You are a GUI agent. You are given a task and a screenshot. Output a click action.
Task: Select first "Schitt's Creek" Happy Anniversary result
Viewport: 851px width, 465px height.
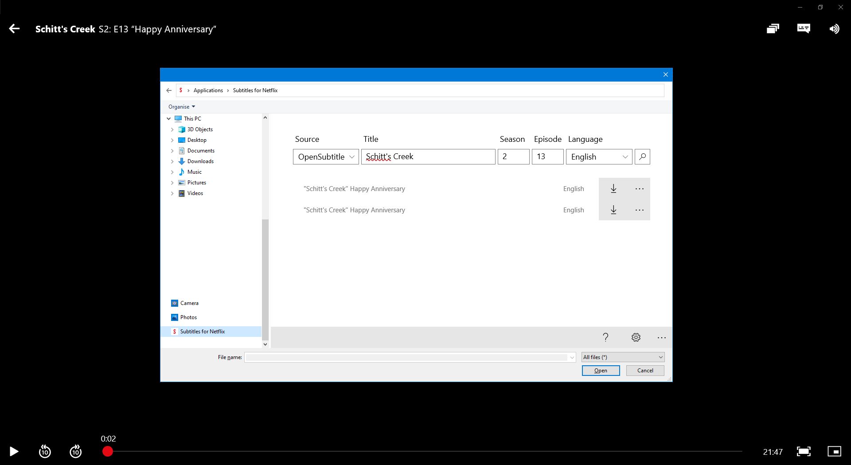354,189
